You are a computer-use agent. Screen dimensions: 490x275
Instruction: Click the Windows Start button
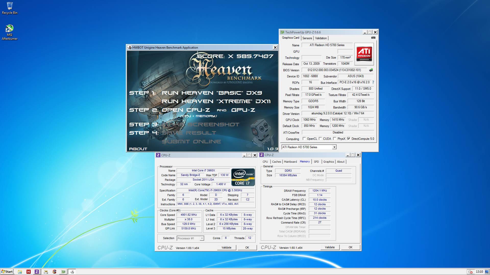point(7,272)
